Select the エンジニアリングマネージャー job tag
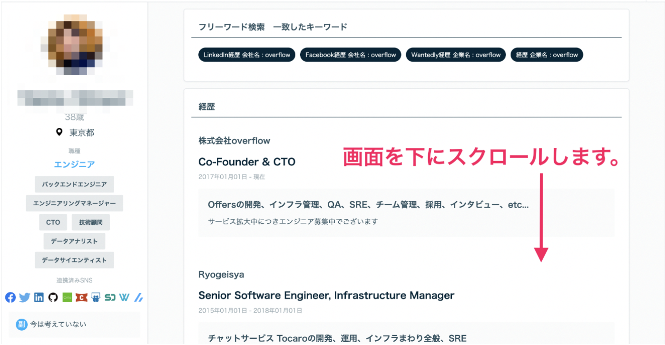 coord(74,203)
